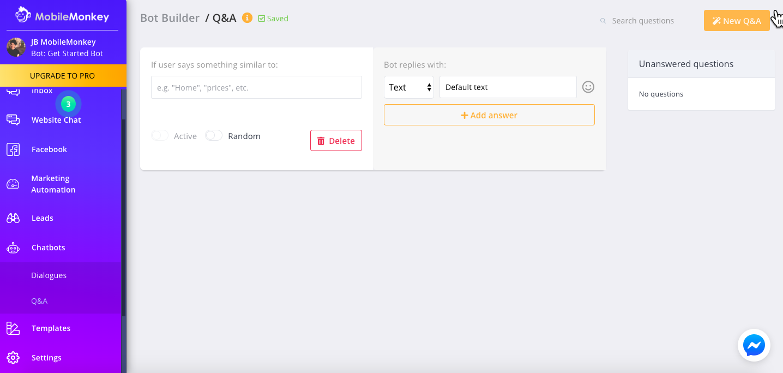Click the emoji picker beside Default text
Image resolution: width=783 pixels, height=373 pixels.
pyautogui.click(x=588, y=87)
